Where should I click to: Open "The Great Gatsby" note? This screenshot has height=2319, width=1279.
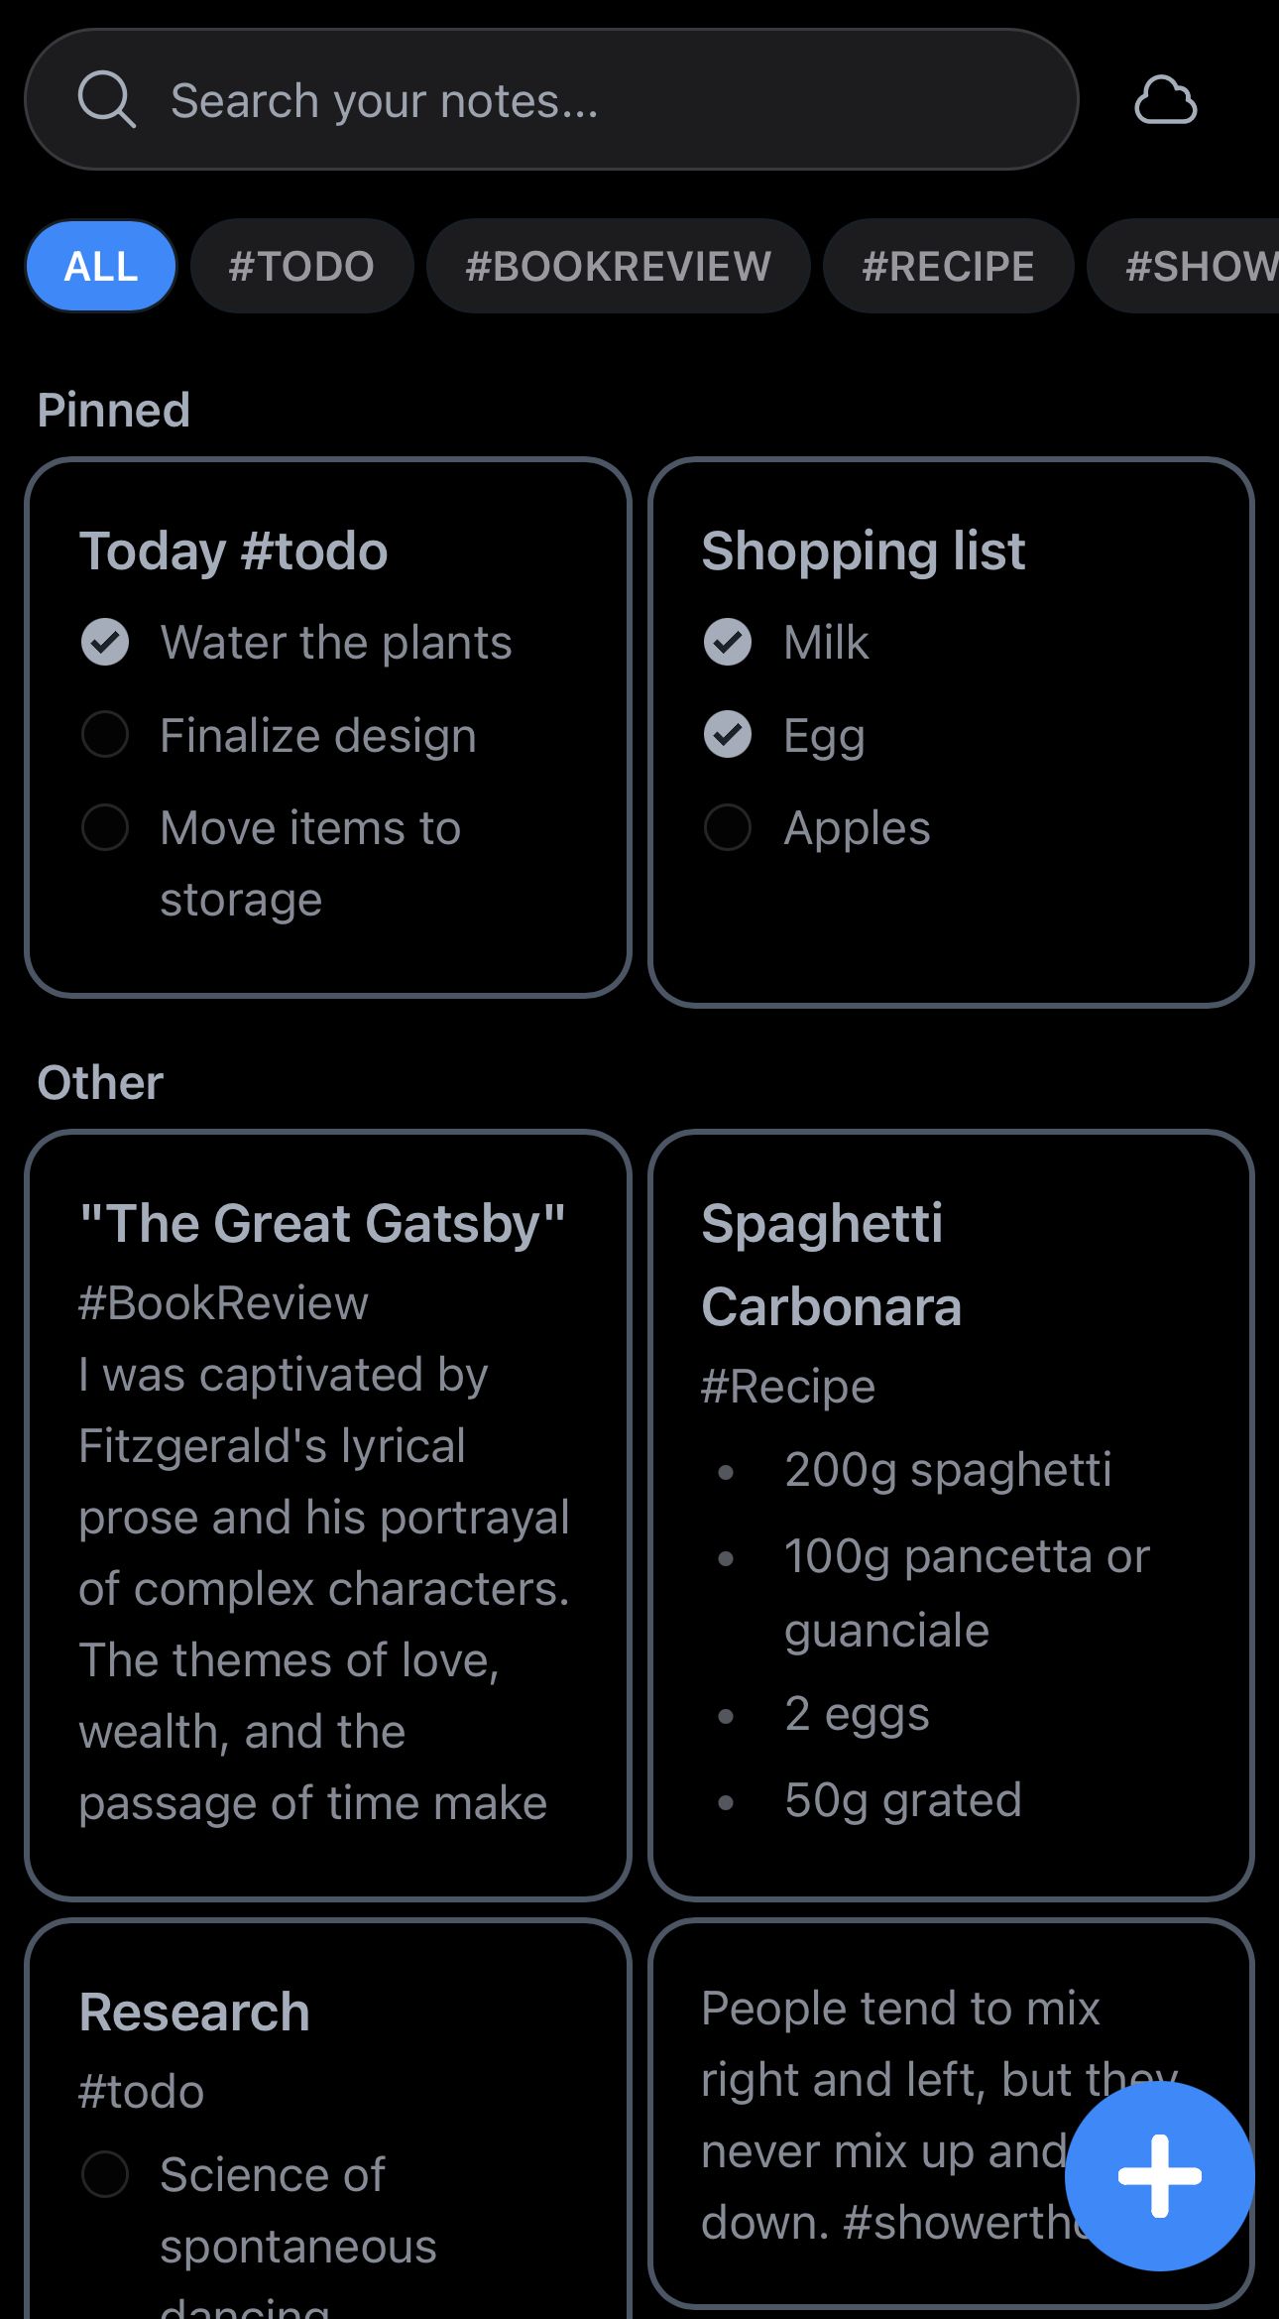click(x=322, y=1223)
